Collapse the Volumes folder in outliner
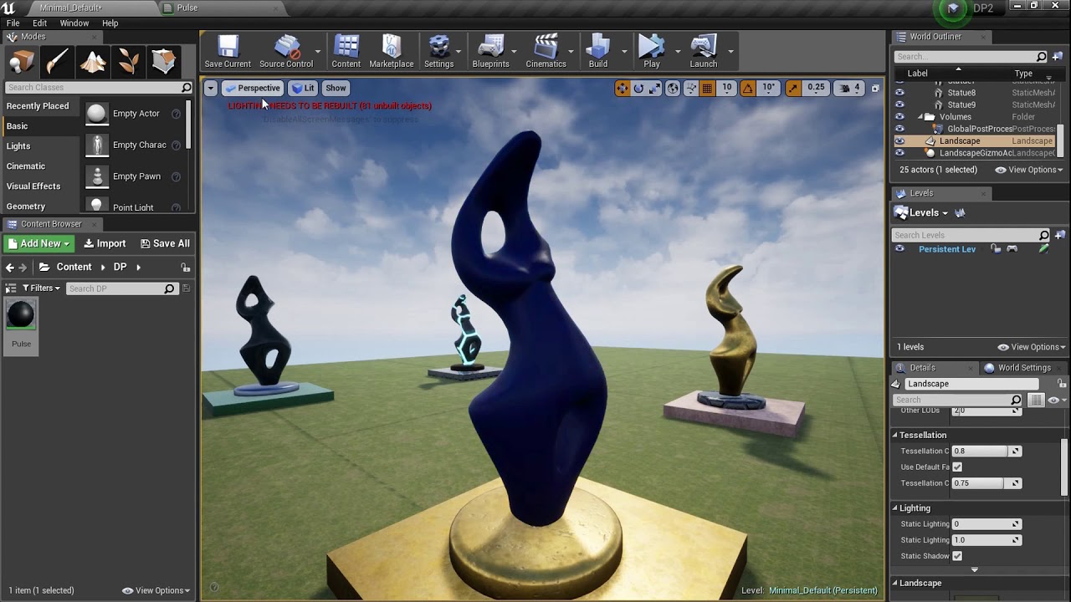 920,117
